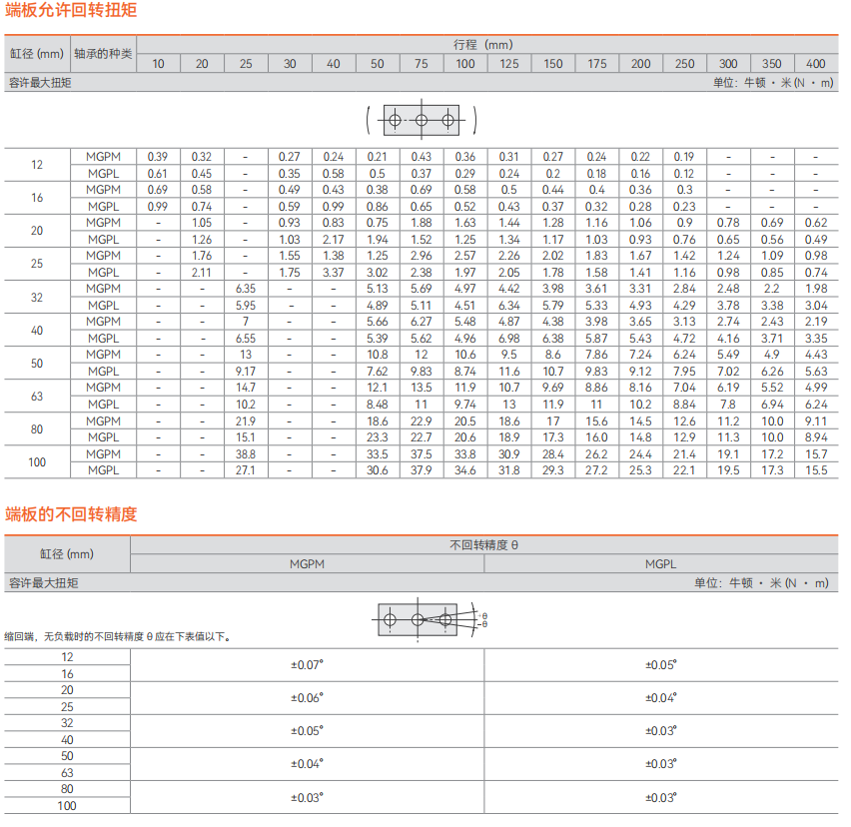
Task: Select the ±0.06° precision value
Action: (x=307, y=698)
